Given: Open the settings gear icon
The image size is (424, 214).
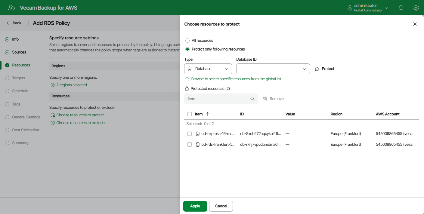Looking at the screenshot, I should click(416, 8).
